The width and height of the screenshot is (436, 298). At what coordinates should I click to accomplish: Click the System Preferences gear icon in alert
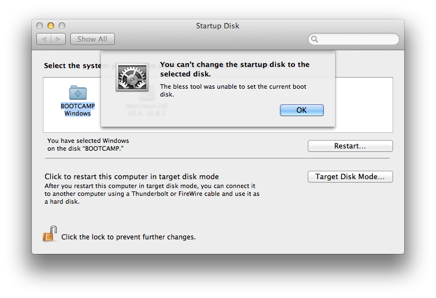tap(132, 76)
